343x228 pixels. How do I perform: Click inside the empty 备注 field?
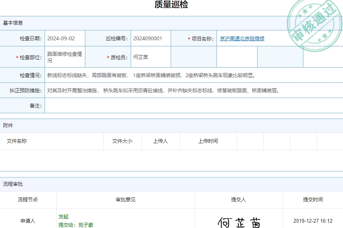click(x=191, y=106)
